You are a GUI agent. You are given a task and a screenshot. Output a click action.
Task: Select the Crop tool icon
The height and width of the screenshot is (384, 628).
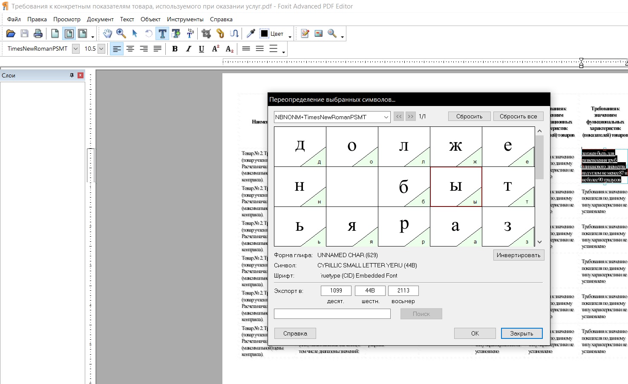(206, 34)
